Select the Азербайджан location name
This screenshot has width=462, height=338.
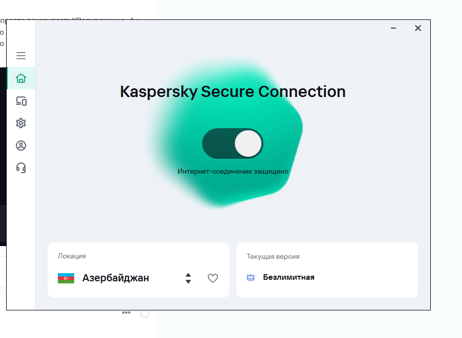pyautogui.click(x=116, y=278)
